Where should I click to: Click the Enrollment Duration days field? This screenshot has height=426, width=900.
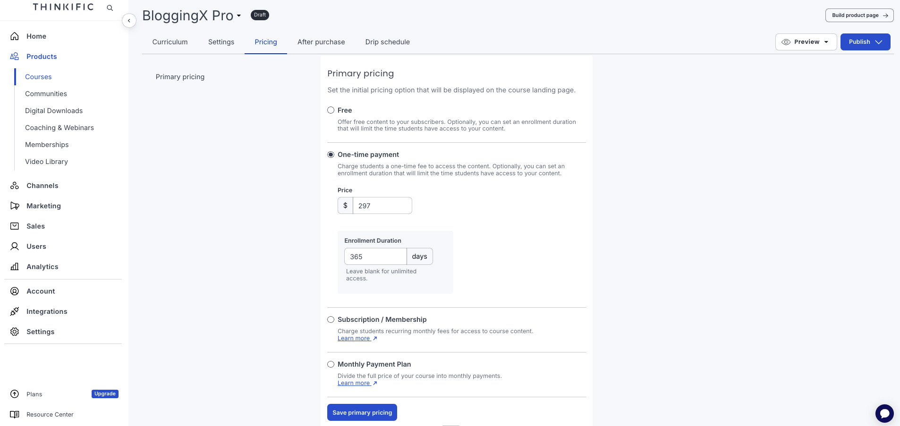(375, 256)
